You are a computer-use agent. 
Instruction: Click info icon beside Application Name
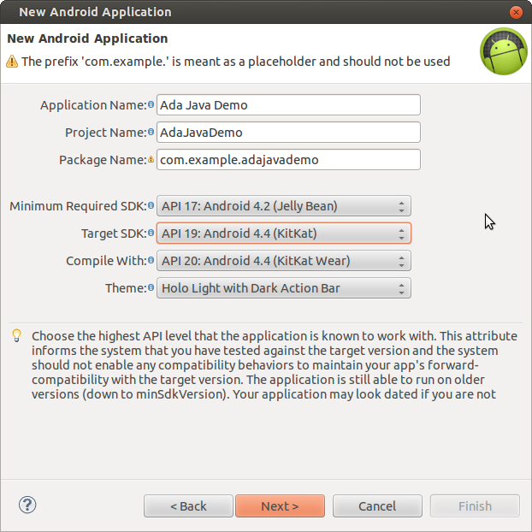151,105
